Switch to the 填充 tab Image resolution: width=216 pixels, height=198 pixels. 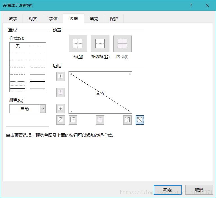pos(94,19)
